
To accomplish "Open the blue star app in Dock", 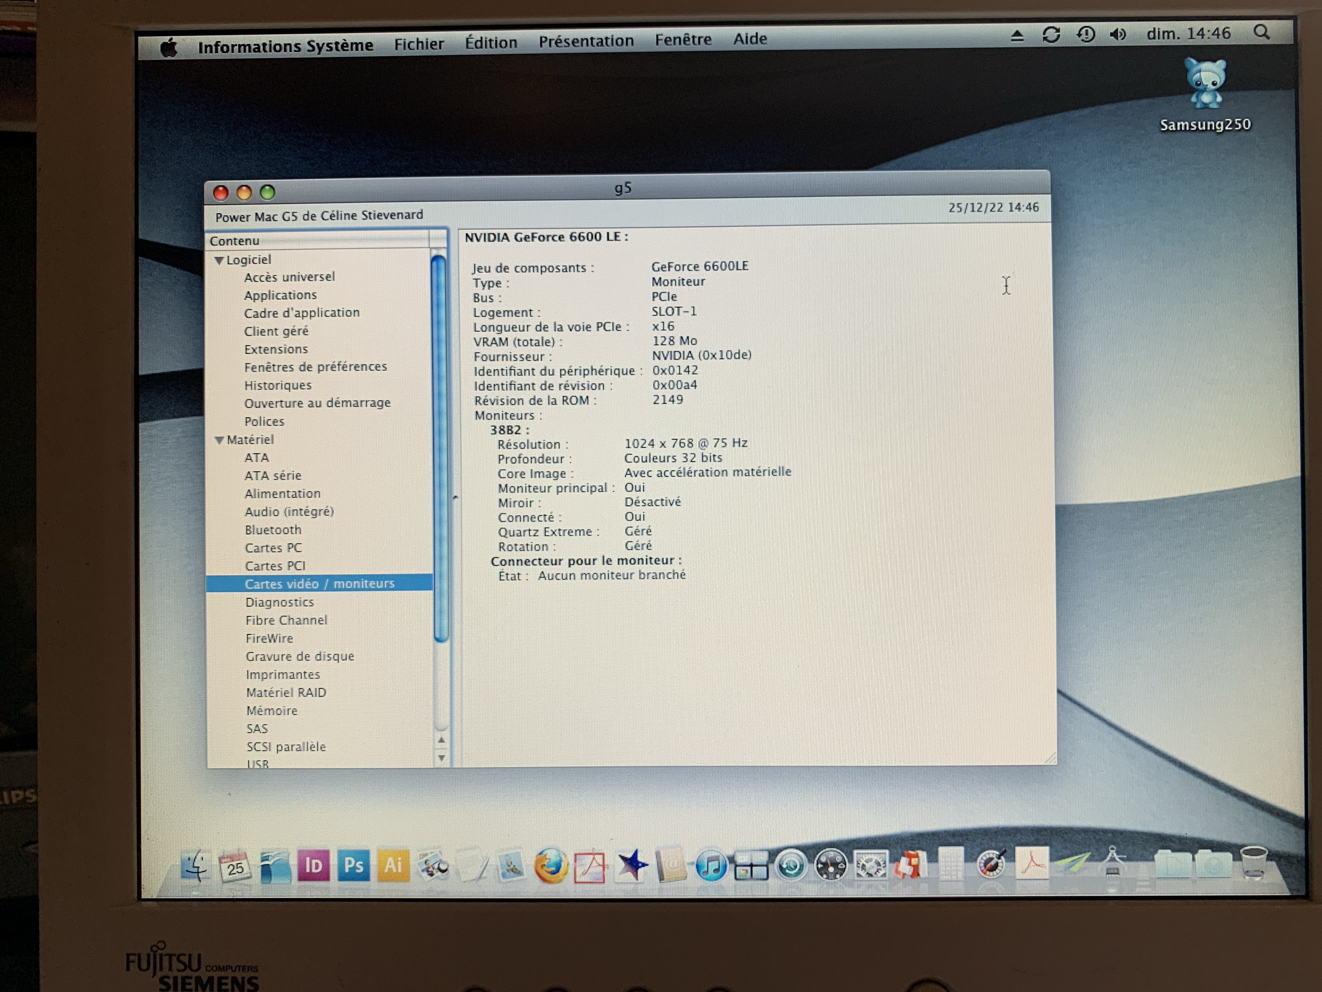I will pyautogui.click(x=631, y=865).
